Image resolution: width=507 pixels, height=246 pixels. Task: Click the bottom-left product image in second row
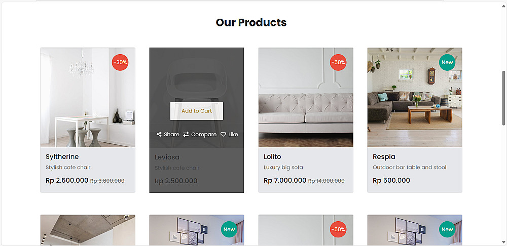(87, 230)
